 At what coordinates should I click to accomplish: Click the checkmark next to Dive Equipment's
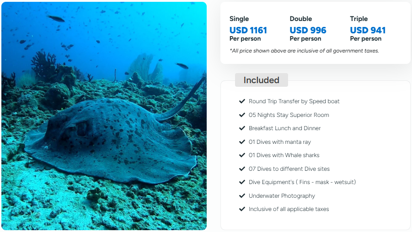pyautogui.click(x=242, y=182)
